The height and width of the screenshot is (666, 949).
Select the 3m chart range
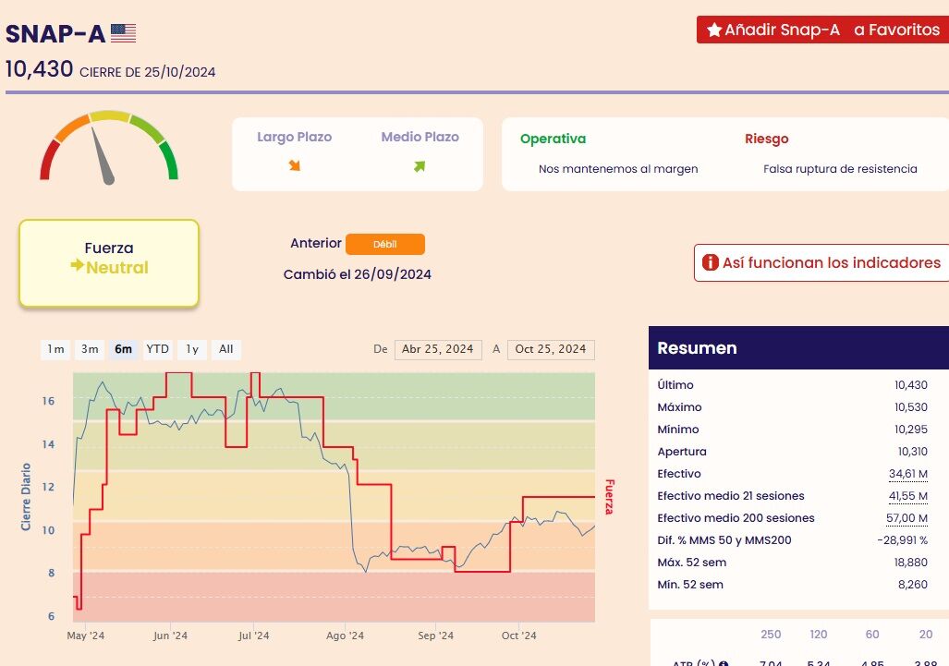(90, 349)
